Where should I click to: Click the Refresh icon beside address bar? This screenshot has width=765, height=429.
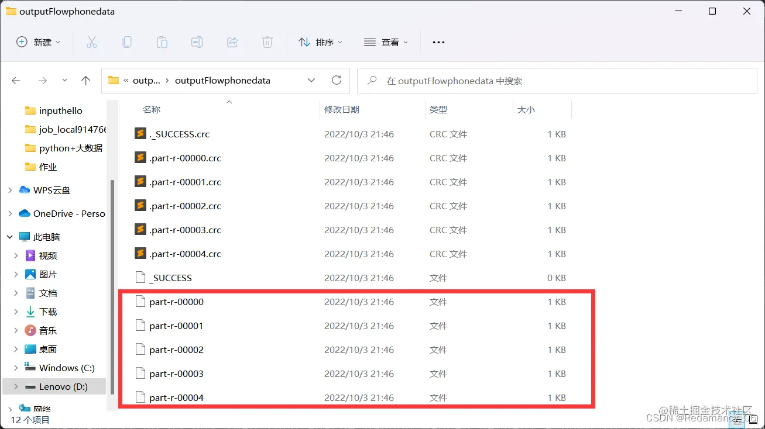[x=336, y=80]
